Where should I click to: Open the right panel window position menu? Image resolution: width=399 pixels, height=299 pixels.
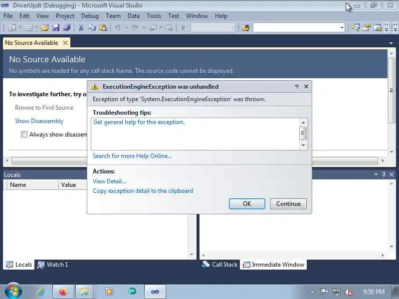coord(376,174)
